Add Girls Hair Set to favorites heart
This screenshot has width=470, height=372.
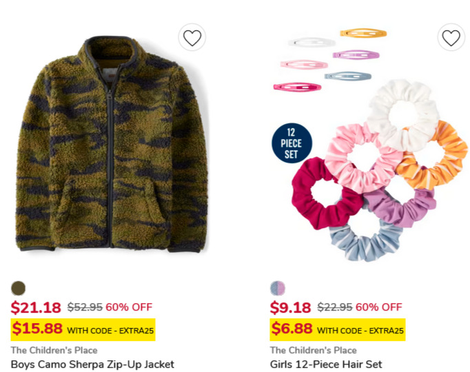point(451,37)
